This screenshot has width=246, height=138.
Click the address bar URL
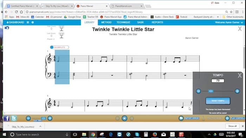pos(86,12)
